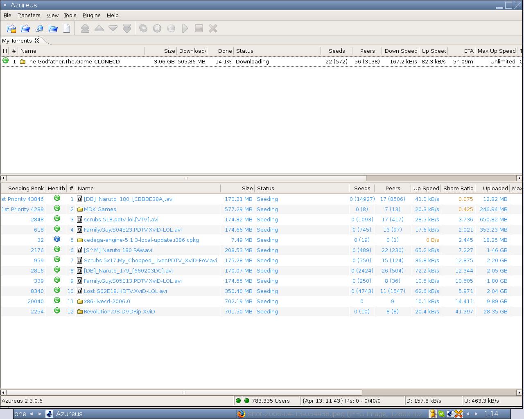This screenshot has height=419, width=524.
Task: Click yellow figure tray icon in taskbar
Action: [432, 414]
